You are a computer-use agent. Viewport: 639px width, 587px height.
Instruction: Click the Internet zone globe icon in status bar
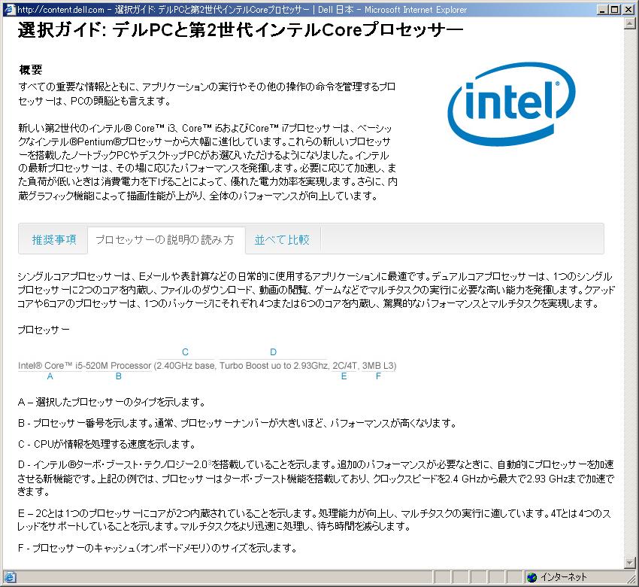(532, 577)
